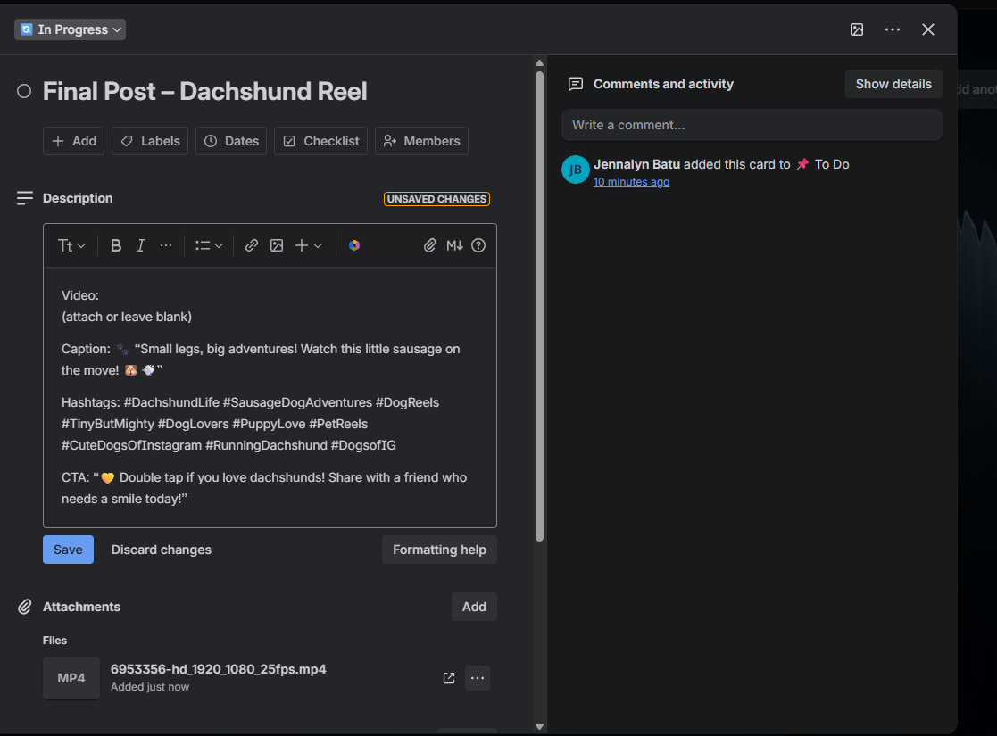Insert a link using the link icon
Screen dimensions: 997x736
coord(251,245)
